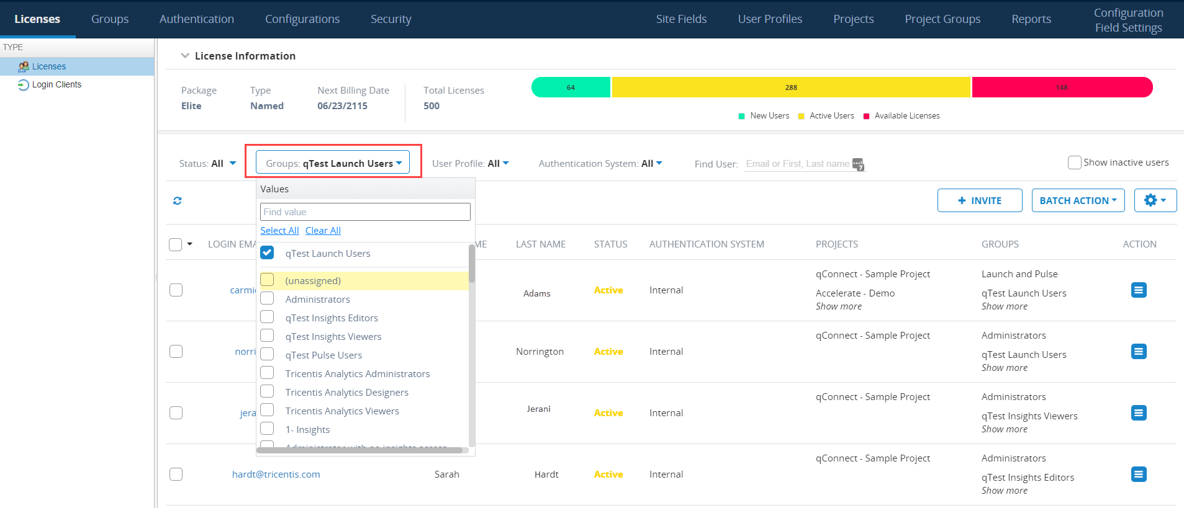Open action menu icon for Hardt row
This screenshot has width=1184, height=508.
[1138, 475]
